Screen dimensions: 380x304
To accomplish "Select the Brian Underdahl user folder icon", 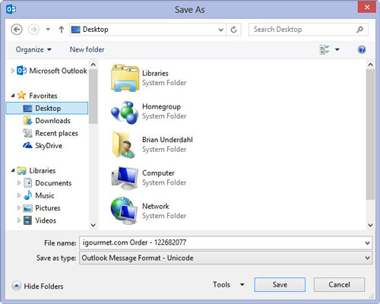I will (x=124, y=144).
